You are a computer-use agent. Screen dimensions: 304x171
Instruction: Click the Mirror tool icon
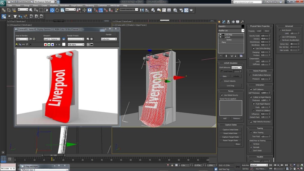pos(142,10)
